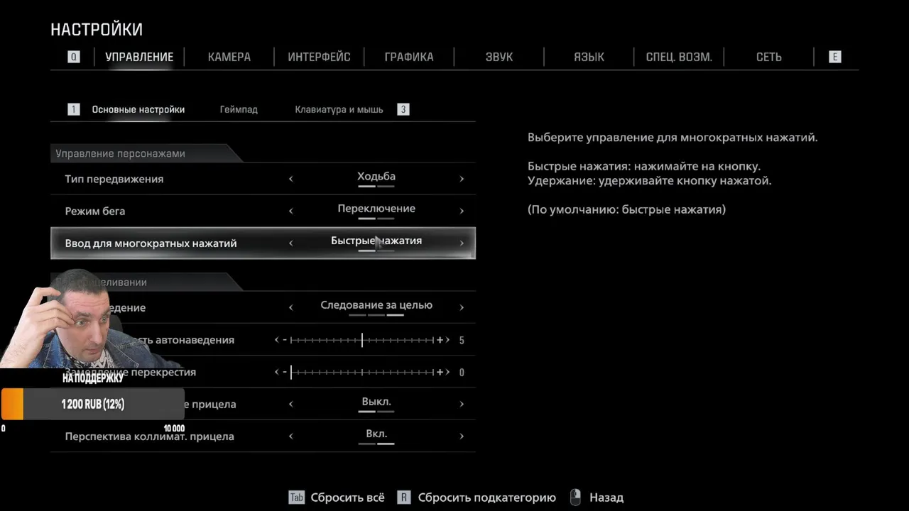The image size is (909, 511).
Task: Click right arrow for Тип передвижения
Action: point(462,179)
